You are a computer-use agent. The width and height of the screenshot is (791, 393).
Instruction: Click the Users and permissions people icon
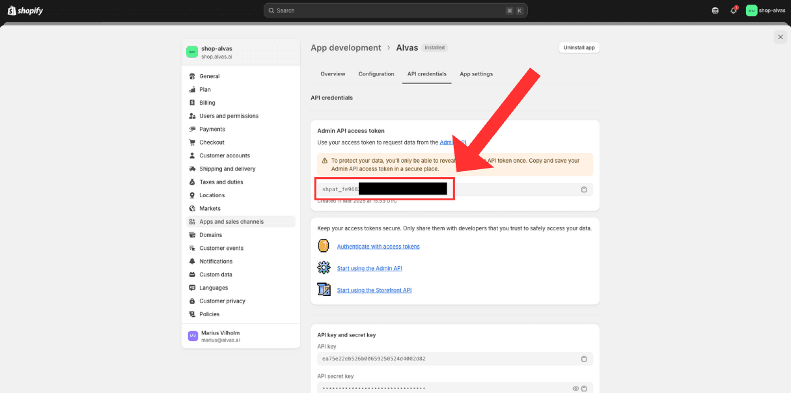tap(192, 116)
